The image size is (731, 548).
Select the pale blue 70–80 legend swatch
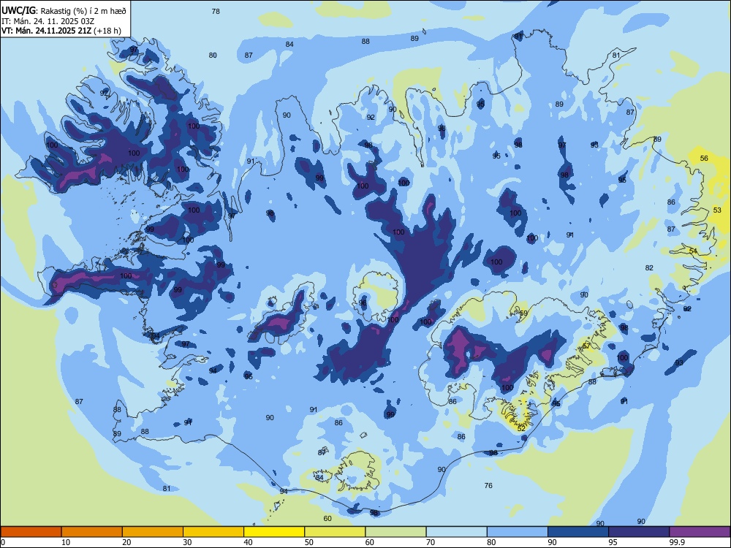457,532
